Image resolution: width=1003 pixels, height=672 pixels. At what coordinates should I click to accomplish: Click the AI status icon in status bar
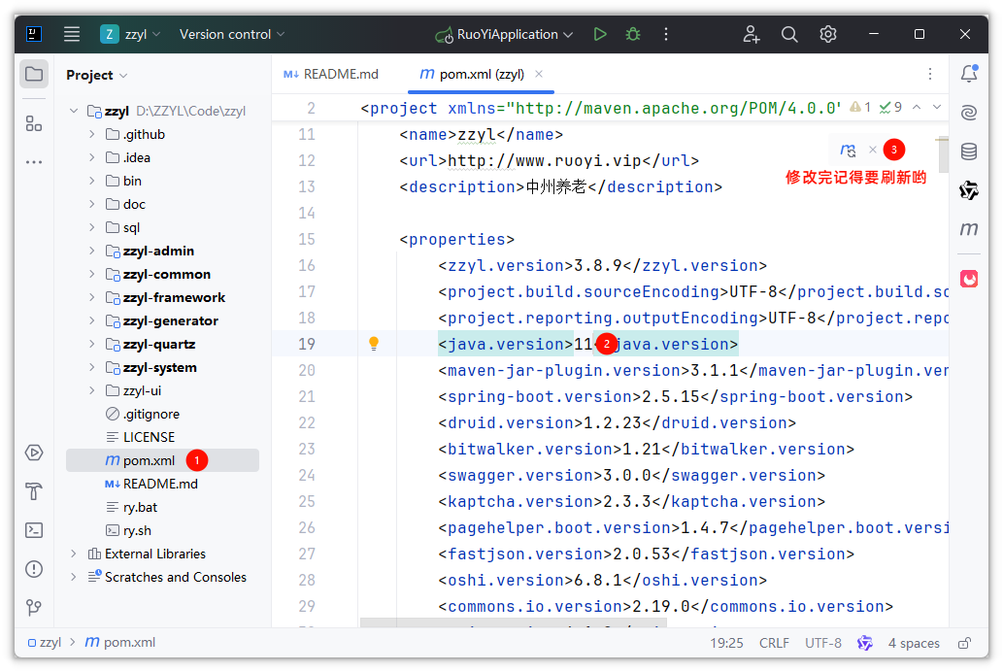click(865, 643)
